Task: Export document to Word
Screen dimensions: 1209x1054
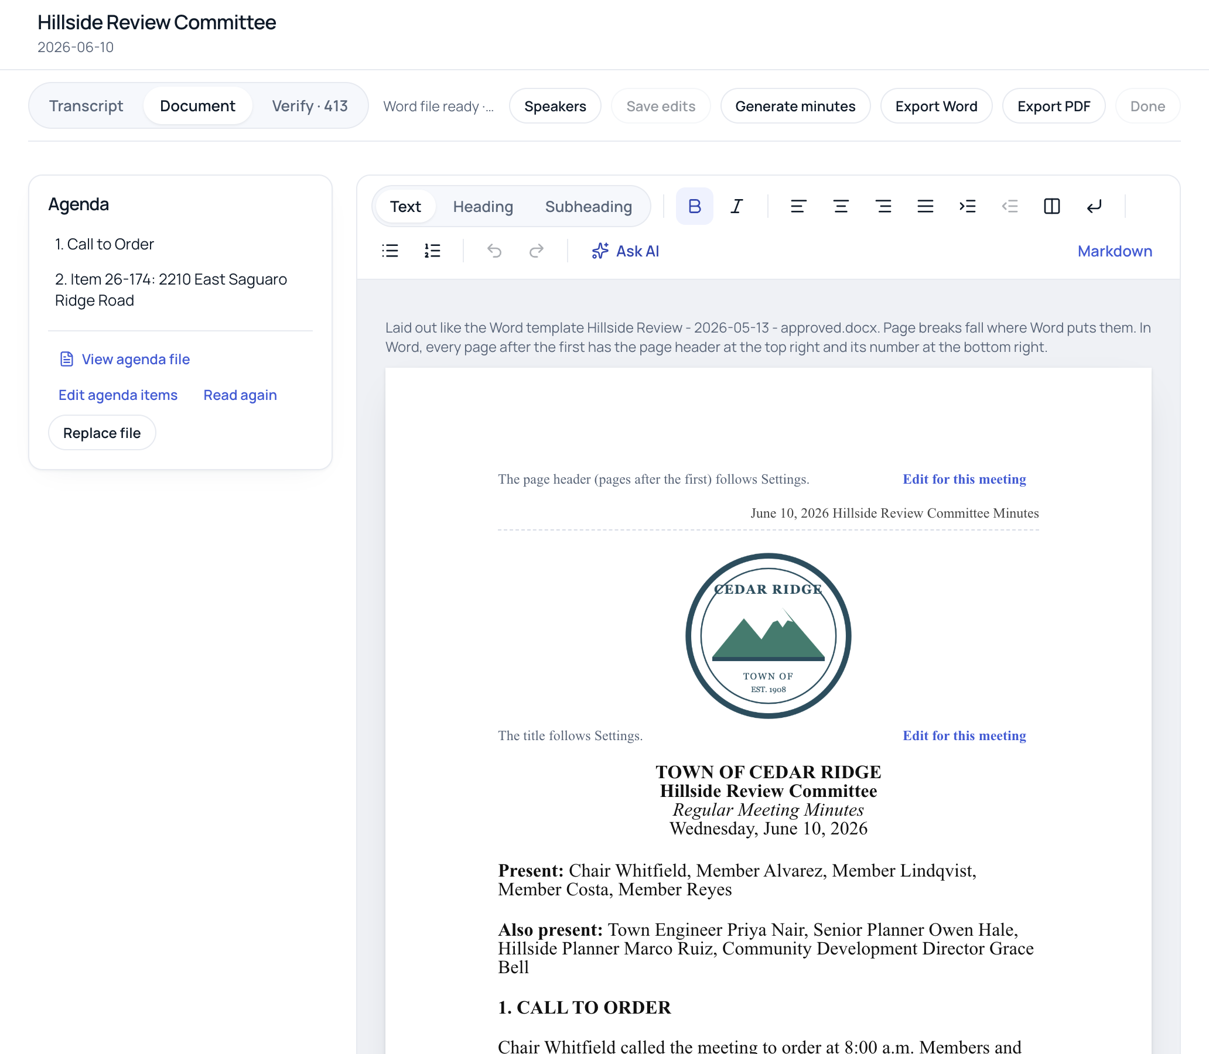Action: (x=937, y=107)
